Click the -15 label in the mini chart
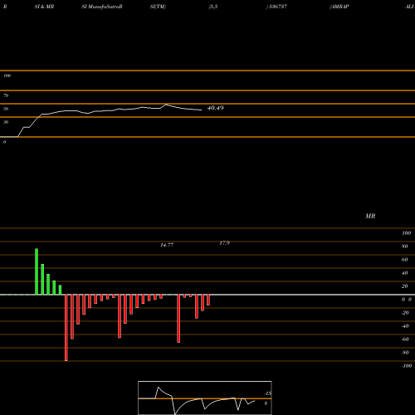Viewport: 415px width, 415px height. 267,393
